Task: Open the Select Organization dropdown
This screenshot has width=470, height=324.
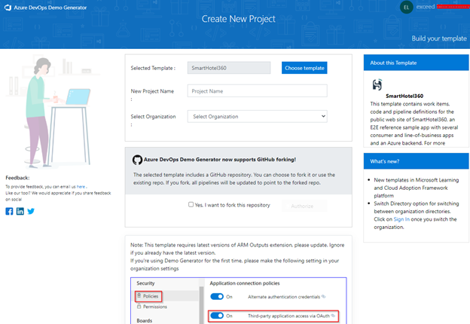Action: click(257, 116)
